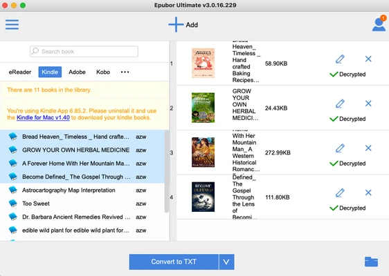
Task: Expand more sources with three dots
Action: 125,72
